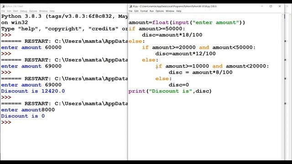This screenshot has height=164, width=292.
Task: Minimize the editor window
Action: [x=262, y=6]
